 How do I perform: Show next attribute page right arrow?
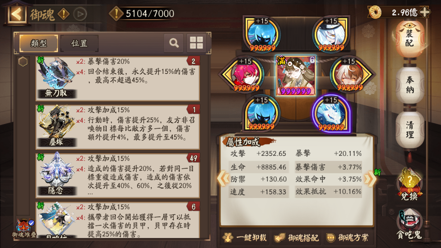point(370,179)
